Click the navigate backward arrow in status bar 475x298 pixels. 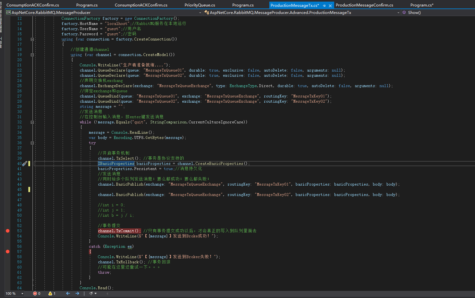[x=67, y=293]
